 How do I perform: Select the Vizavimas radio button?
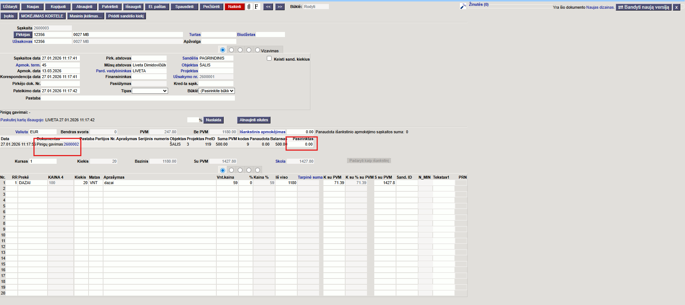[x=257, y=50]
